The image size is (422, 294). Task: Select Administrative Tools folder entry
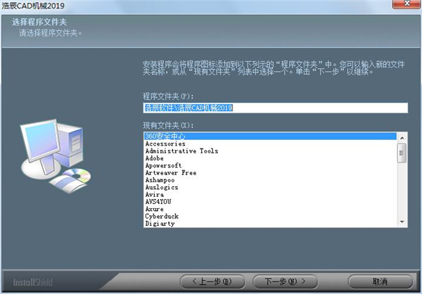(x=270, y=151)
